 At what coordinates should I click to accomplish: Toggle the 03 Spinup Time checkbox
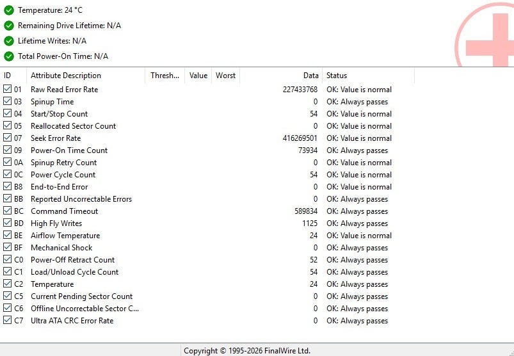[x=7, y=101]
